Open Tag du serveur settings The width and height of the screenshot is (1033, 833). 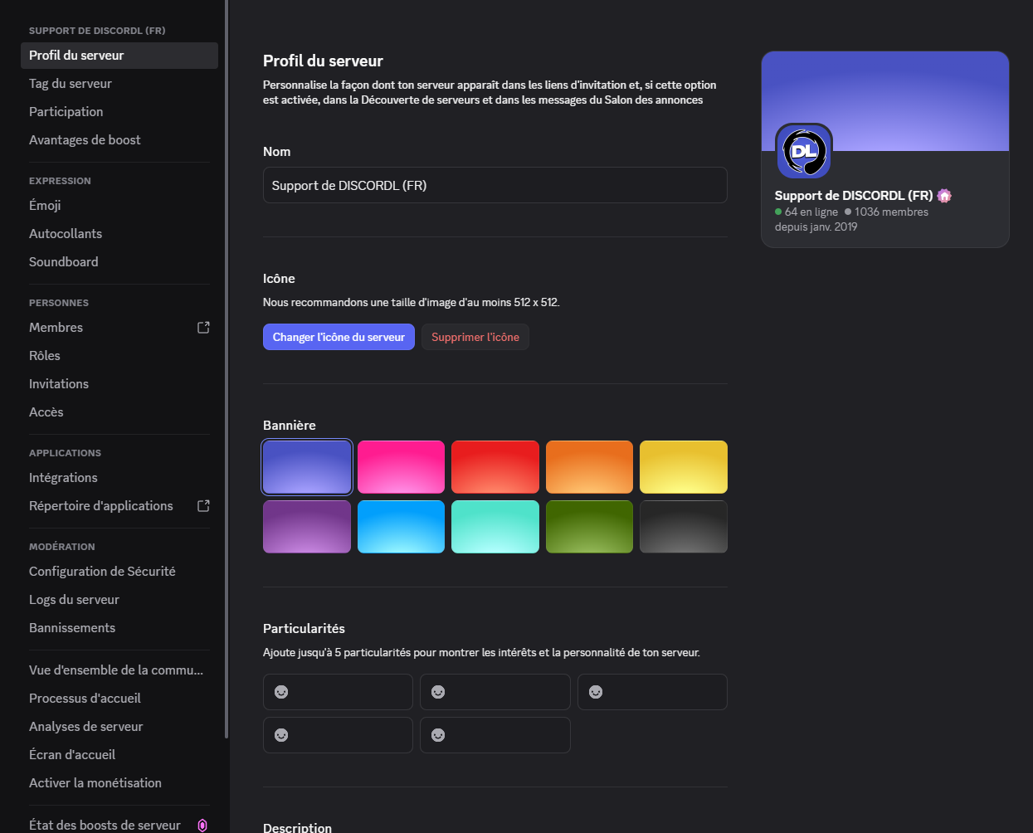pyautogui.click(x=119, y=84)
